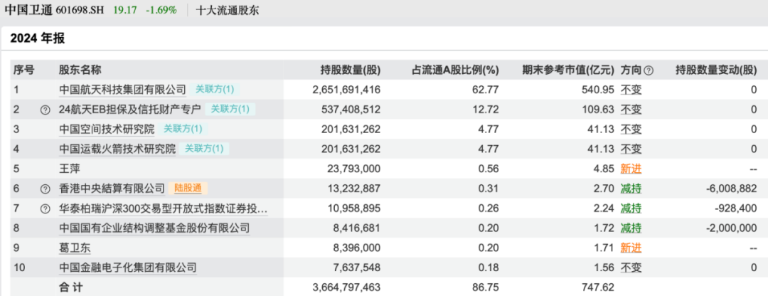Click the help icon beside 方向 header
The height and width of the screenshot is (296, 768).
(649, 70)
